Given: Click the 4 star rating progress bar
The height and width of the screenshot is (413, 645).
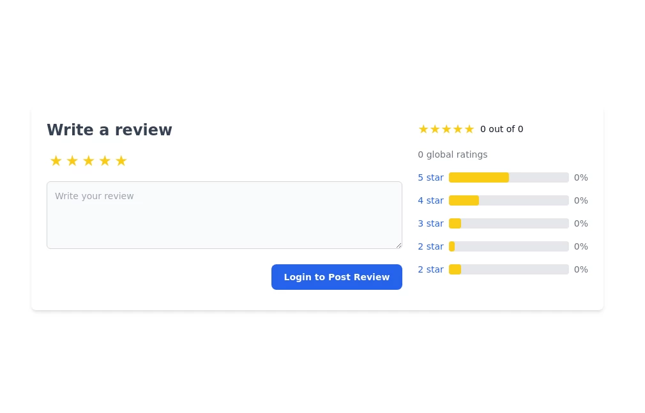Looking at the screenshot, I should coord(508,200).
